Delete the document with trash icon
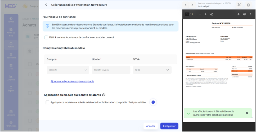The image size is (256, 132). pos(248,5)
